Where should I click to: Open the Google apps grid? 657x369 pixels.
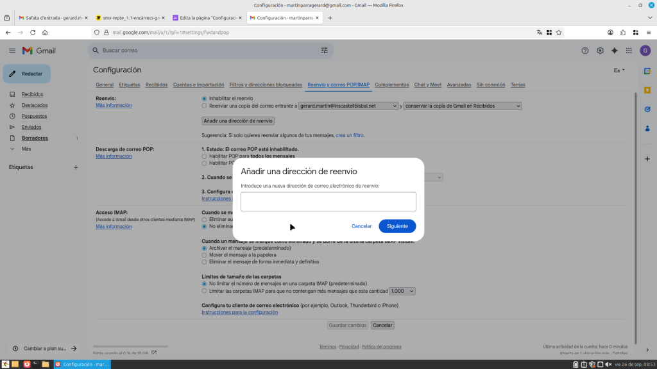coord(629,51)
